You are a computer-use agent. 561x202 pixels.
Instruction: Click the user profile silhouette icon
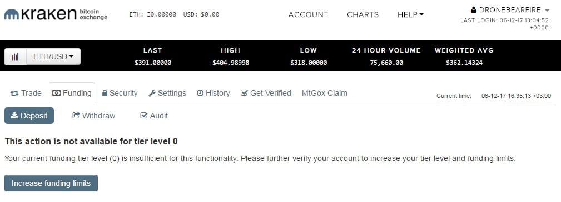(x=473, y=10)
